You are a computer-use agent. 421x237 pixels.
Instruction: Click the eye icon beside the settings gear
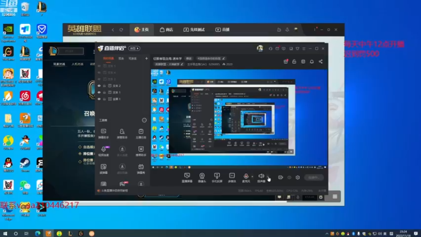coord(289,177)
